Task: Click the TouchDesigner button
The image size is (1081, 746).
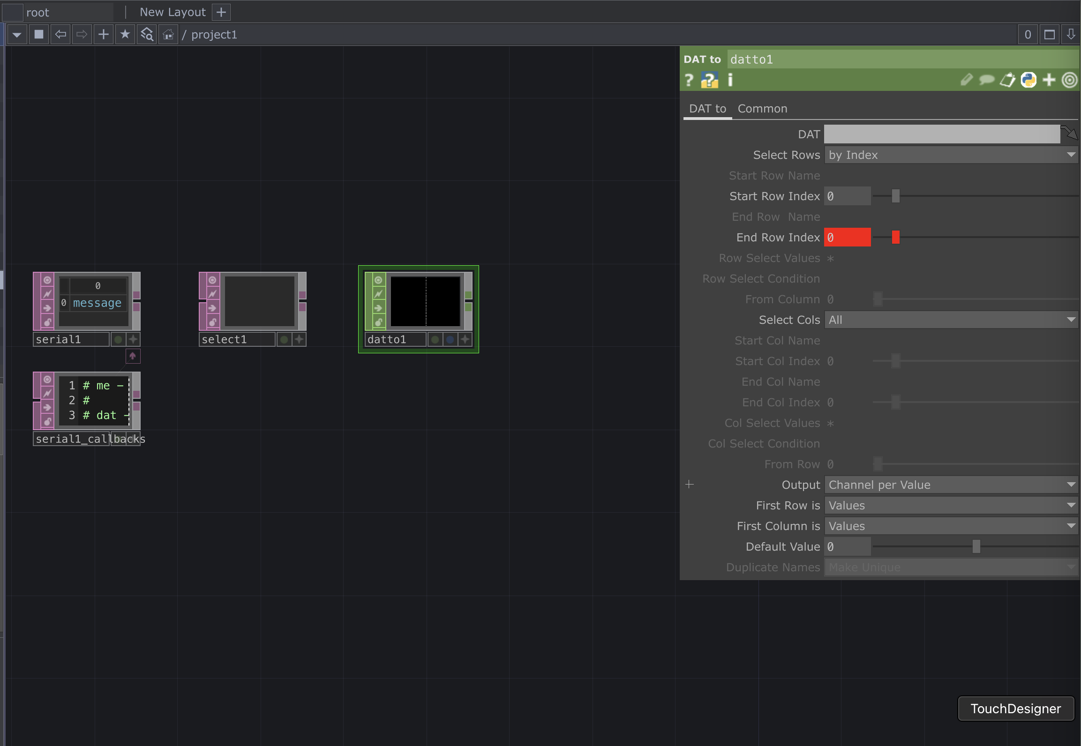Action: pyautogui.click(x=1015, y=709)
